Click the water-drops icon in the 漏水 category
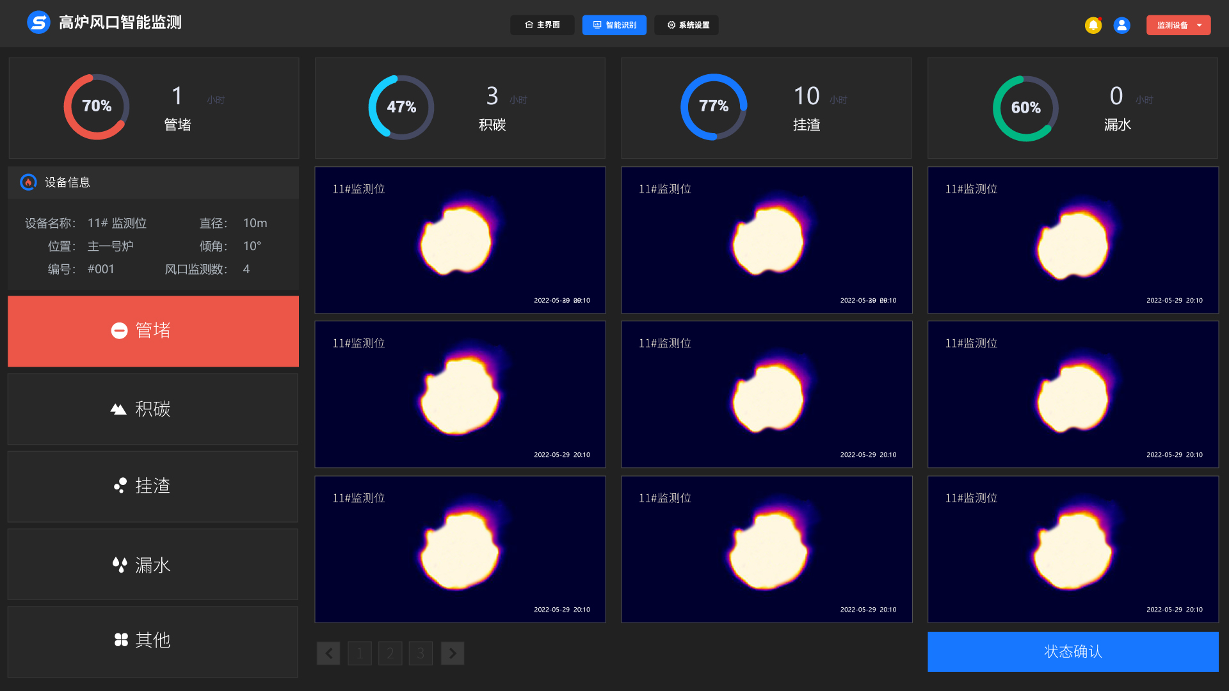Image resolution: width=1229 pixels, height=691 pixels. [x=120, y=564]
